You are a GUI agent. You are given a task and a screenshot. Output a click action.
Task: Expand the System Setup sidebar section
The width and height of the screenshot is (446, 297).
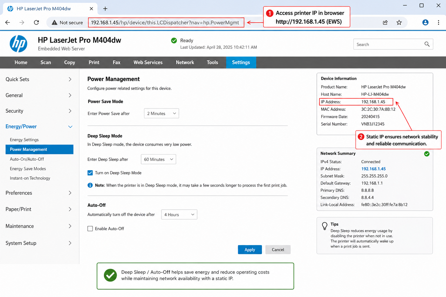pyautogui.click(x=39, y=243)
